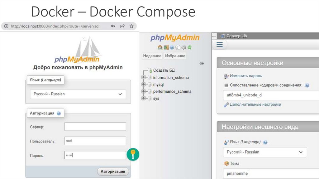Click the green key password manager icon

[133, 154]
